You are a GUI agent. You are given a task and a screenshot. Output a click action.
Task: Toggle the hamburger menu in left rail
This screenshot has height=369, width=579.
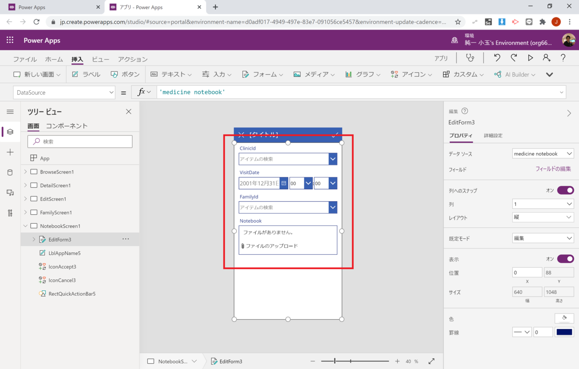(x=10, y=111)
